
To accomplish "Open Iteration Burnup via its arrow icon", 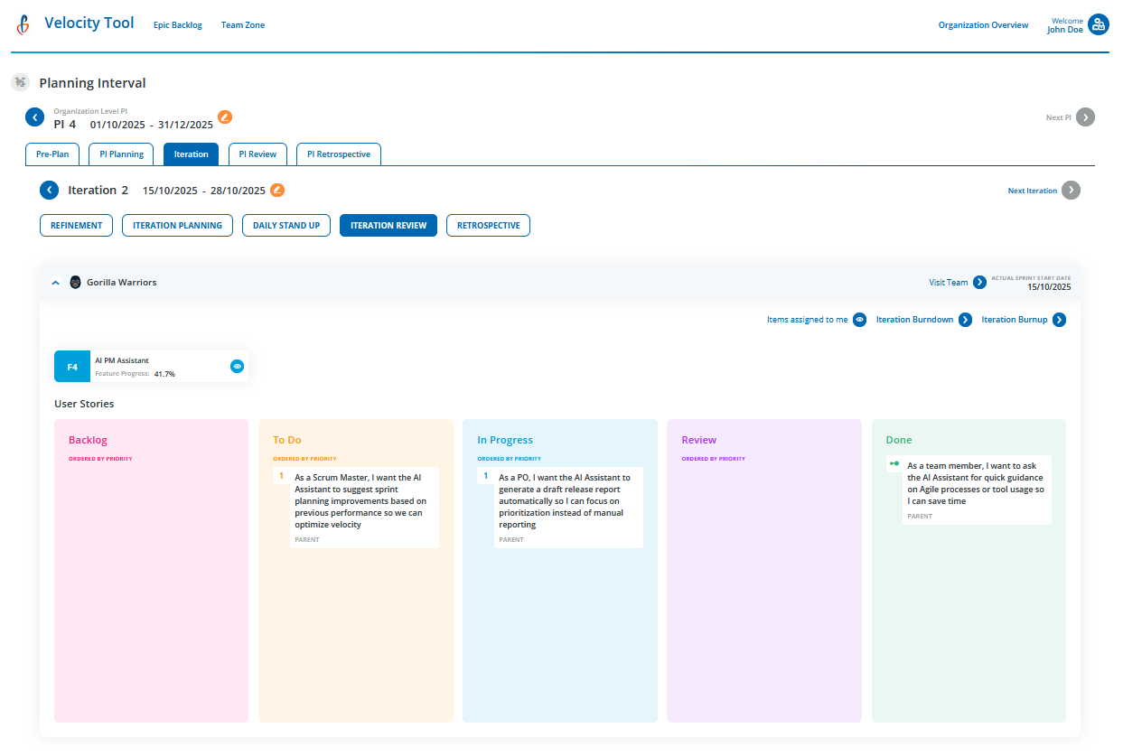I will [x=1060, y=319].
